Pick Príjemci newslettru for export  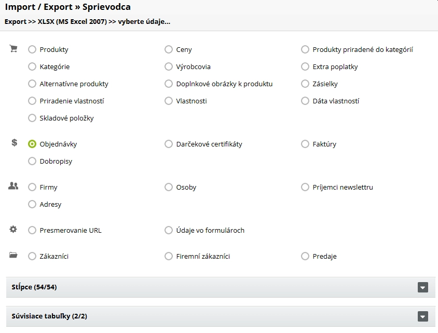[x=305, y=187]
